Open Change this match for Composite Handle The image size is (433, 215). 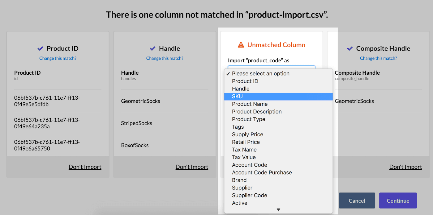click(x=378, y=58)
